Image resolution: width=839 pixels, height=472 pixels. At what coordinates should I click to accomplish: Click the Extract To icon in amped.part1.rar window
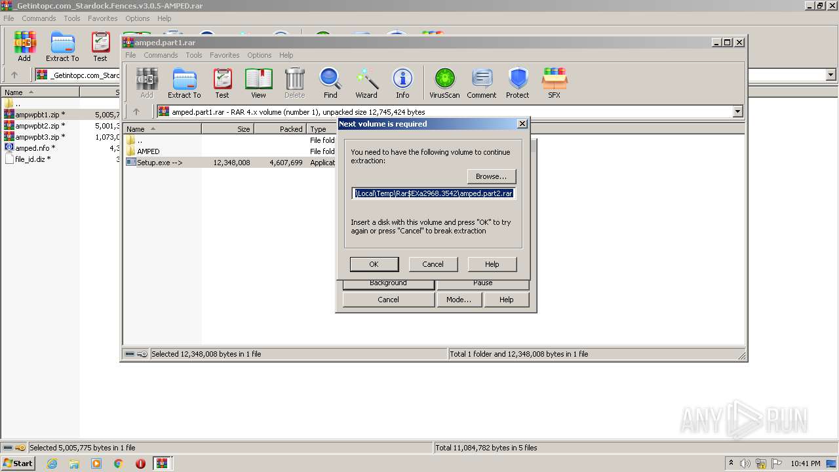[x=184, y=83]
